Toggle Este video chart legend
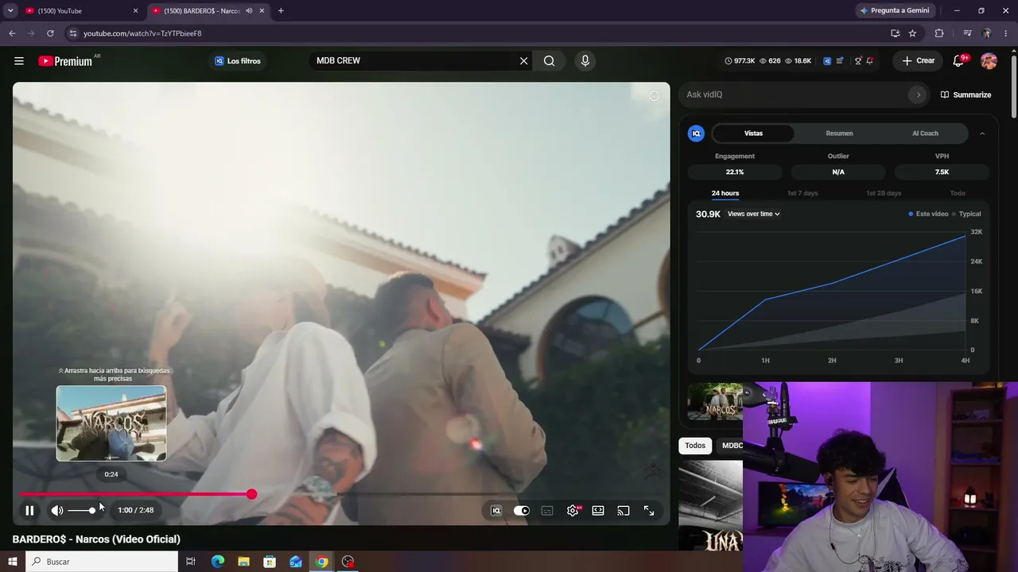Viewport: 1018px width, 572px height. pos(929,214)
